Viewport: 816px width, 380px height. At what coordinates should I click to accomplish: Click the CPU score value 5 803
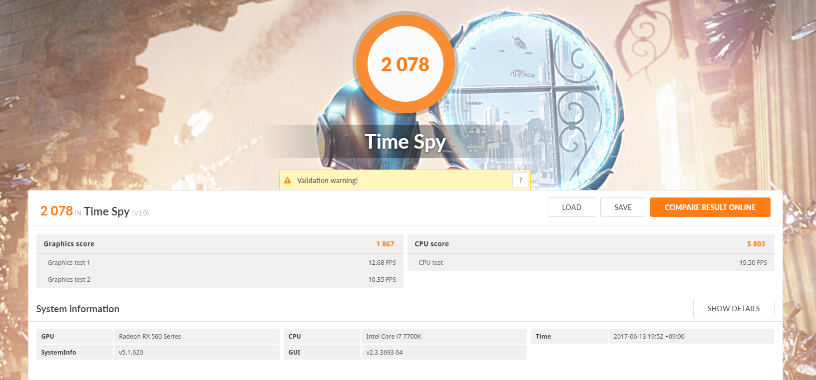pyautogui.click(x=756, y=244)
